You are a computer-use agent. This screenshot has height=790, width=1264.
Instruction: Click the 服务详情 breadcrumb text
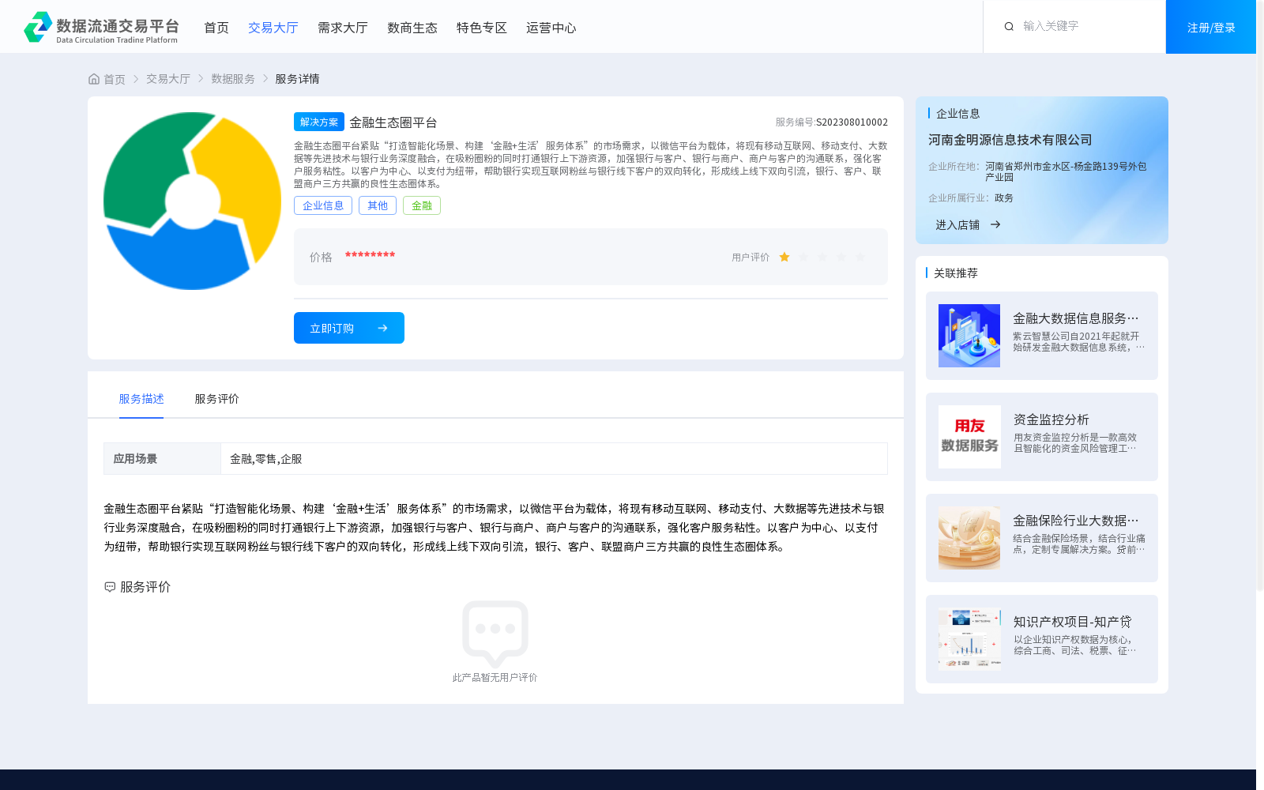pos(298,79)
